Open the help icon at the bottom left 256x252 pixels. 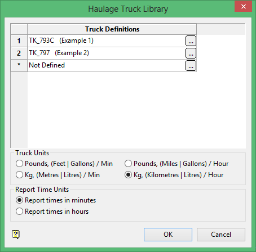pyautogui.click(x=16, y=235)
